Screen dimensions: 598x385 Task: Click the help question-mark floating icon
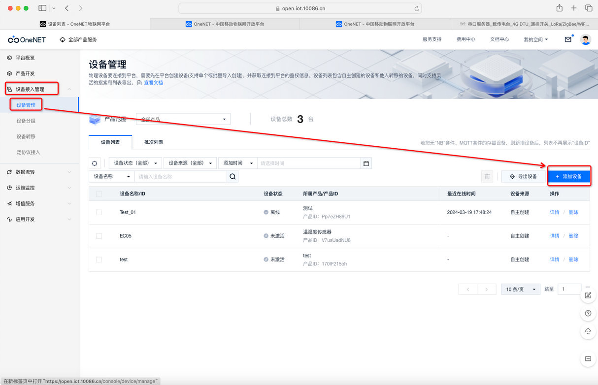point(588,313)
